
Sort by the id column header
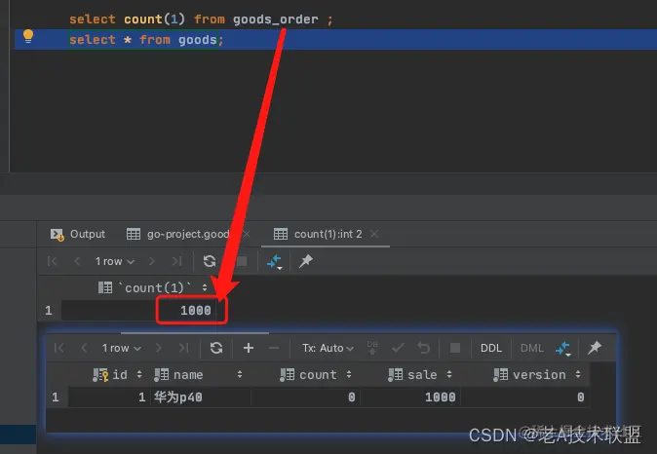pyautogui.click(x=117, y=375)
